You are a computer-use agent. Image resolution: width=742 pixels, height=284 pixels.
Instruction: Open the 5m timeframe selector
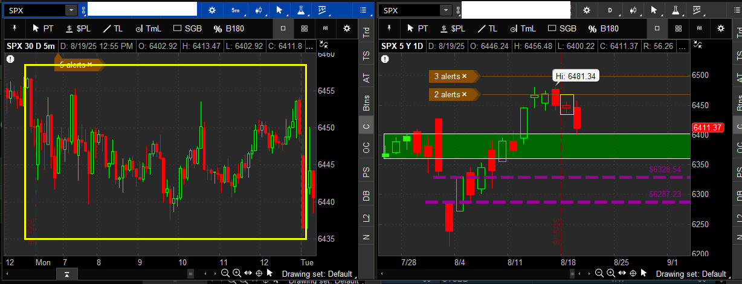[236, 10]
